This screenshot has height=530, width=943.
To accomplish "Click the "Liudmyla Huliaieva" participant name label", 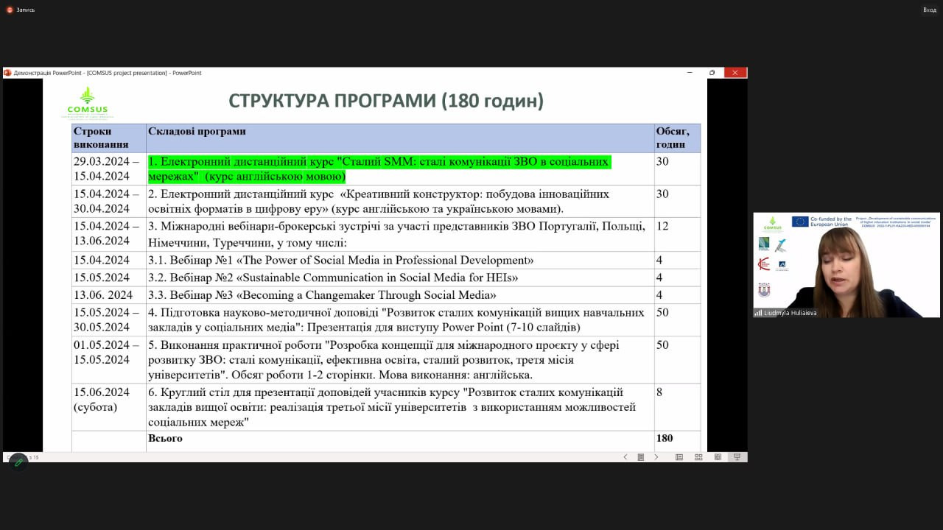I will (790, 313).
